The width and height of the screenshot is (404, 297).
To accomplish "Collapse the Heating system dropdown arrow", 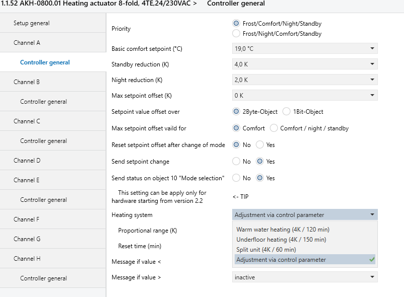I will [x=372, y=215].
